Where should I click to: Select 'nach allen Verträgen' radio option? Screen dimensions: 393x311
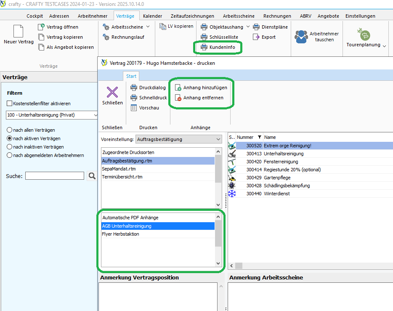point(9,130)
